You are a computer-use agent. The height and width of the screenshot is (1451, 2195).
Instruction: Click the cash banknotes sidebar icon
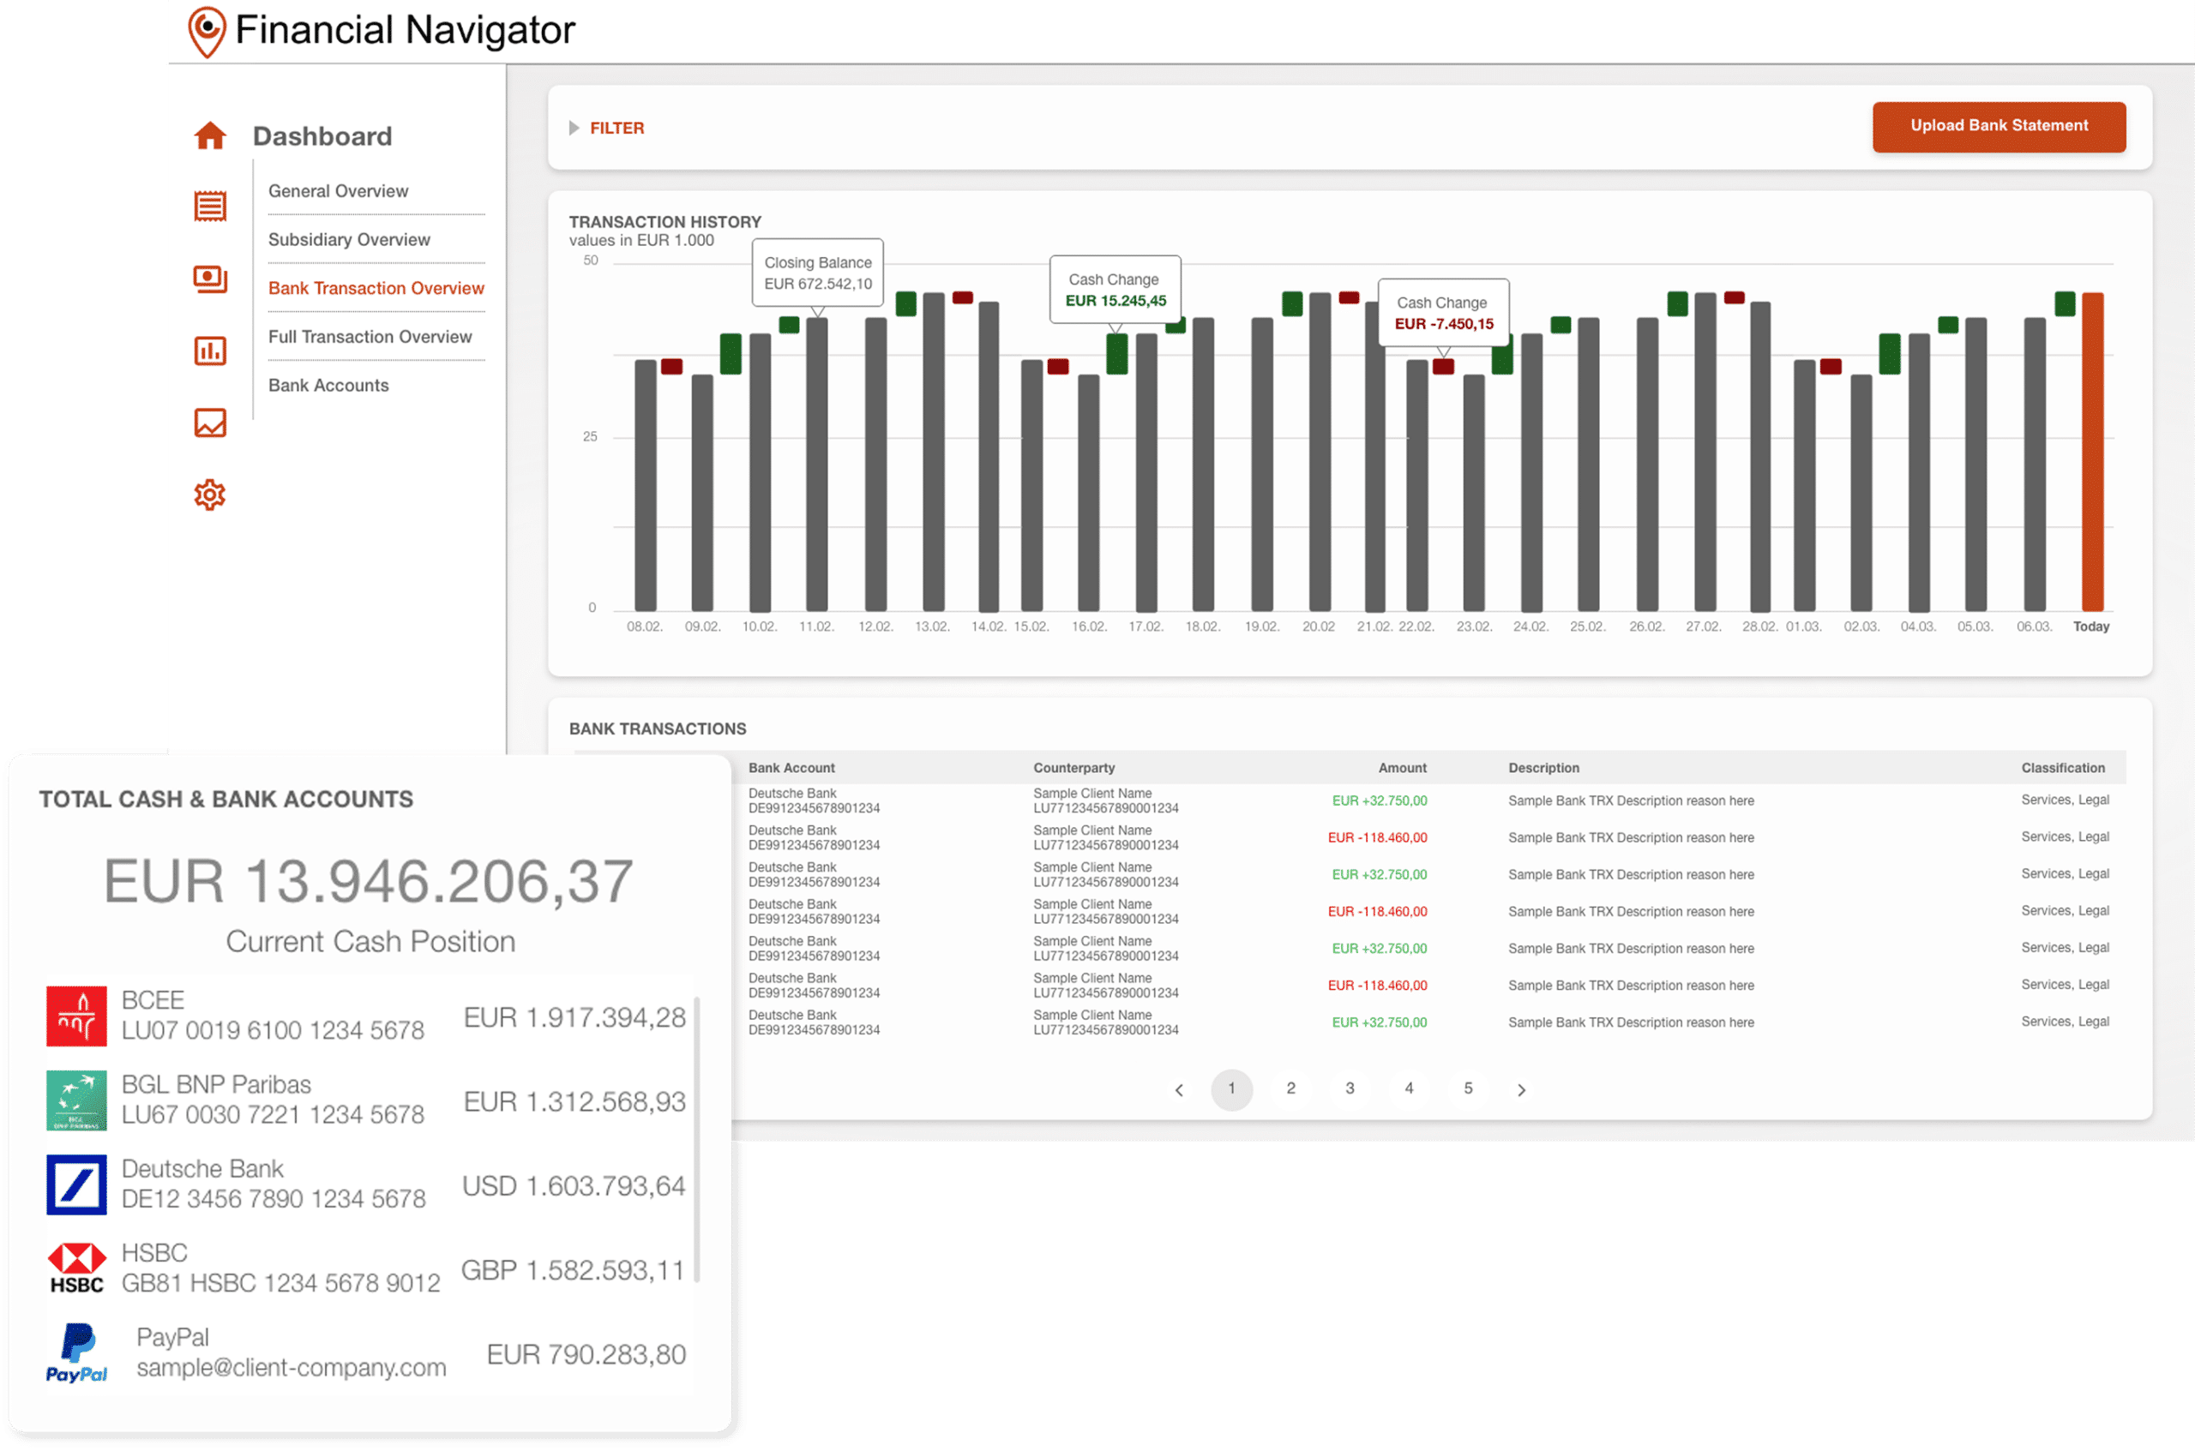tap(210, 279)
